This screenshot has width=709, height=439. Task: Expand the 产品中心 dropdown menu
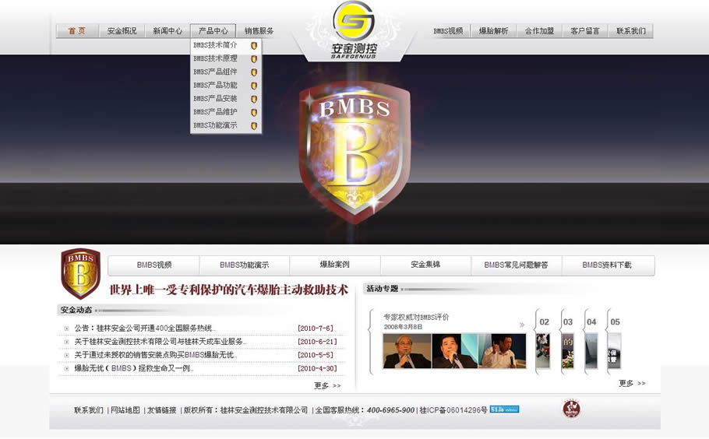pos(213,31)
